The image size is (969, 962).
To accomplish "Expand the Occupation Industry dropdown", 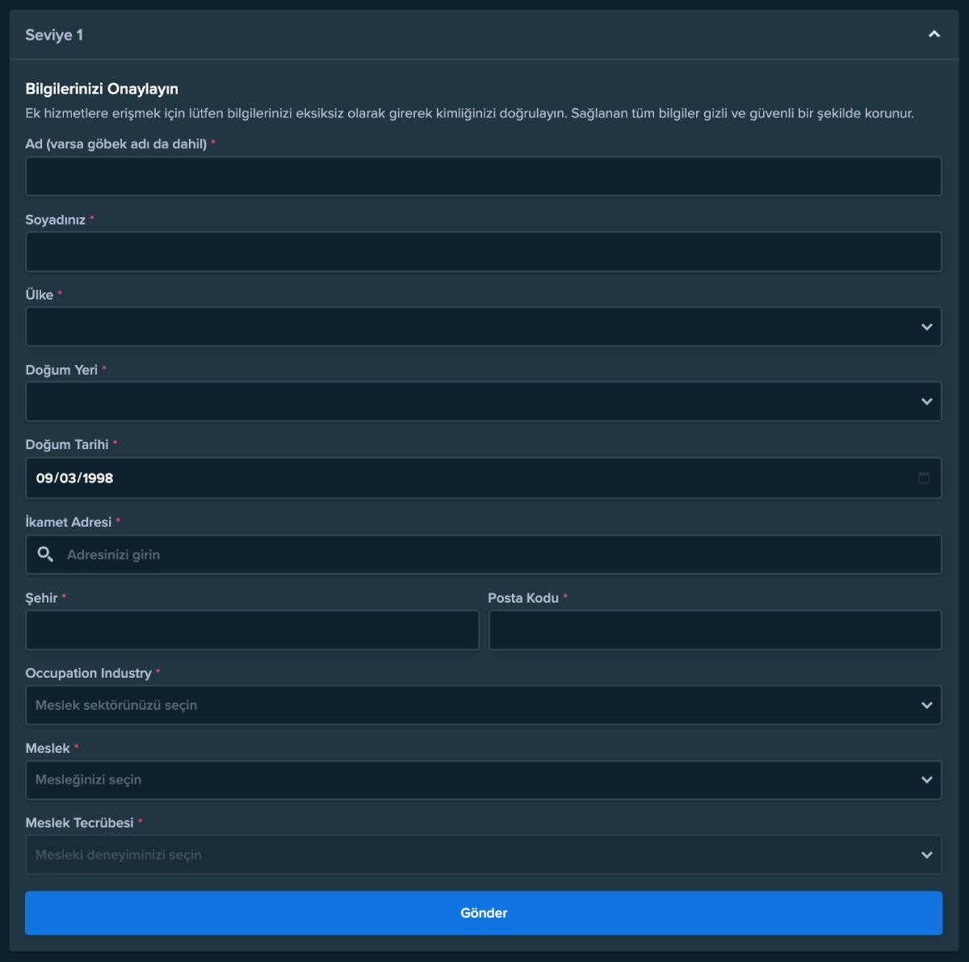I will click(483, 705).
